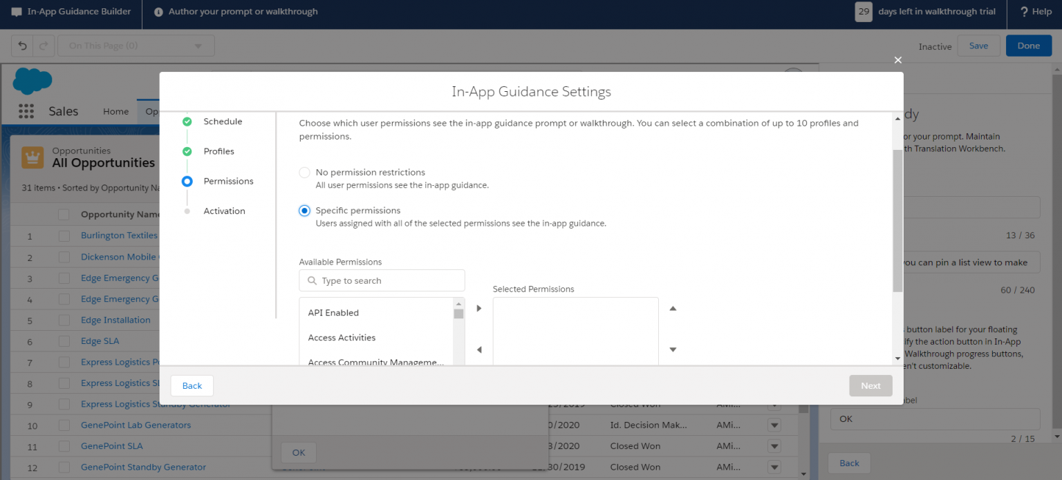1062x480 pixels.
Task: Click the 29 days left trial badge
Action: click(x=864, y=12)
